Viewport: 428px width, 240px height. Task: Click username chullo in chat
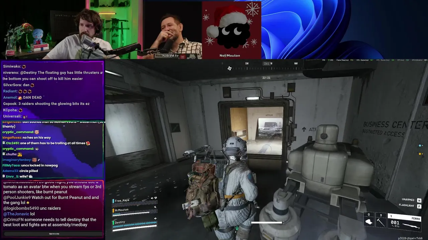pos(11,154)
